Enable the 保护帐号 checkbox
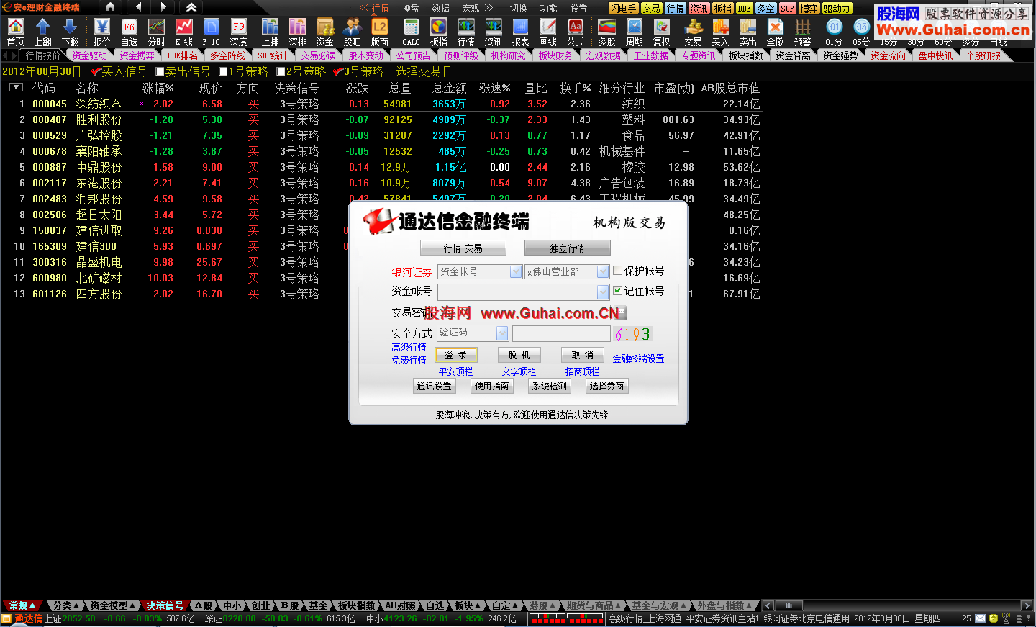 (617, 271)
